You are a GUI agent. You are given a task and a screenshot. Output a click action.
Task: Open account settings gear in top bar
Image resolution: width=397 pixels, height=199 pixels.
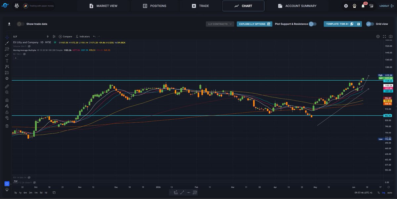click(346, 6)
